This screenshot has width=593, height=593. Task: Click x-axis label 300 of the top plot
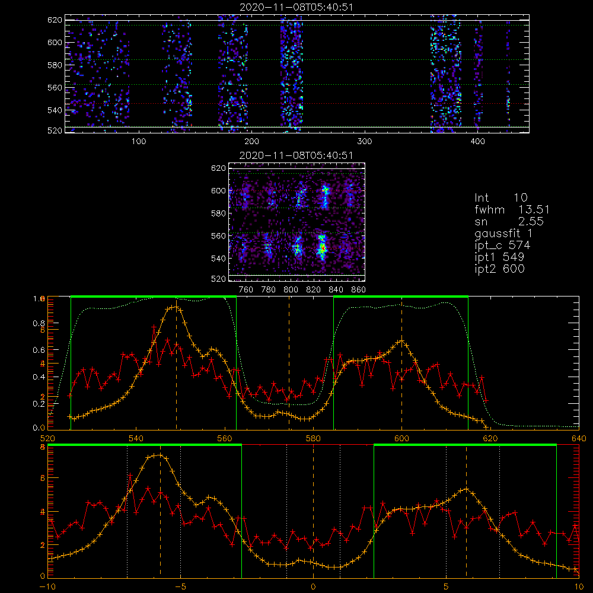point(365,142)
